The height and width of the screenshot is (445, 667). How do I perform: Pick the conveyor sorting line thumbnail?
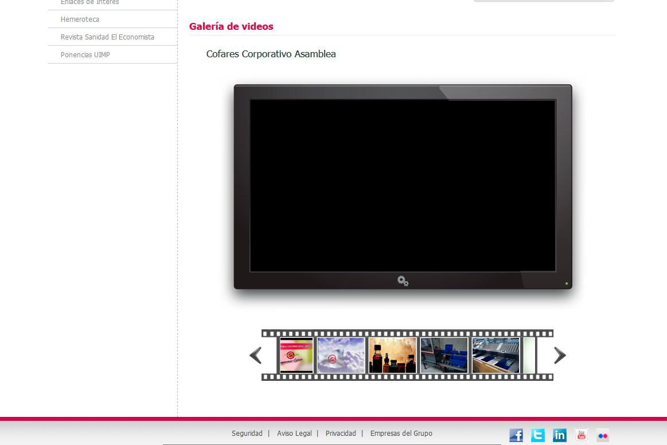pyautogui.click(x=496, y=356)
